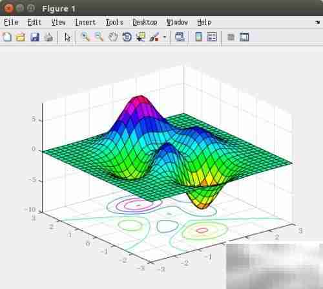Insert a legend using the toolbar icon
323x289 pixels.
point(212,37)
